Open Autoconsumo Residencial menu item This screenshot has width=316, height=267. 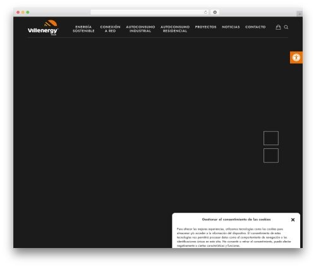click(x=175, y=29)
